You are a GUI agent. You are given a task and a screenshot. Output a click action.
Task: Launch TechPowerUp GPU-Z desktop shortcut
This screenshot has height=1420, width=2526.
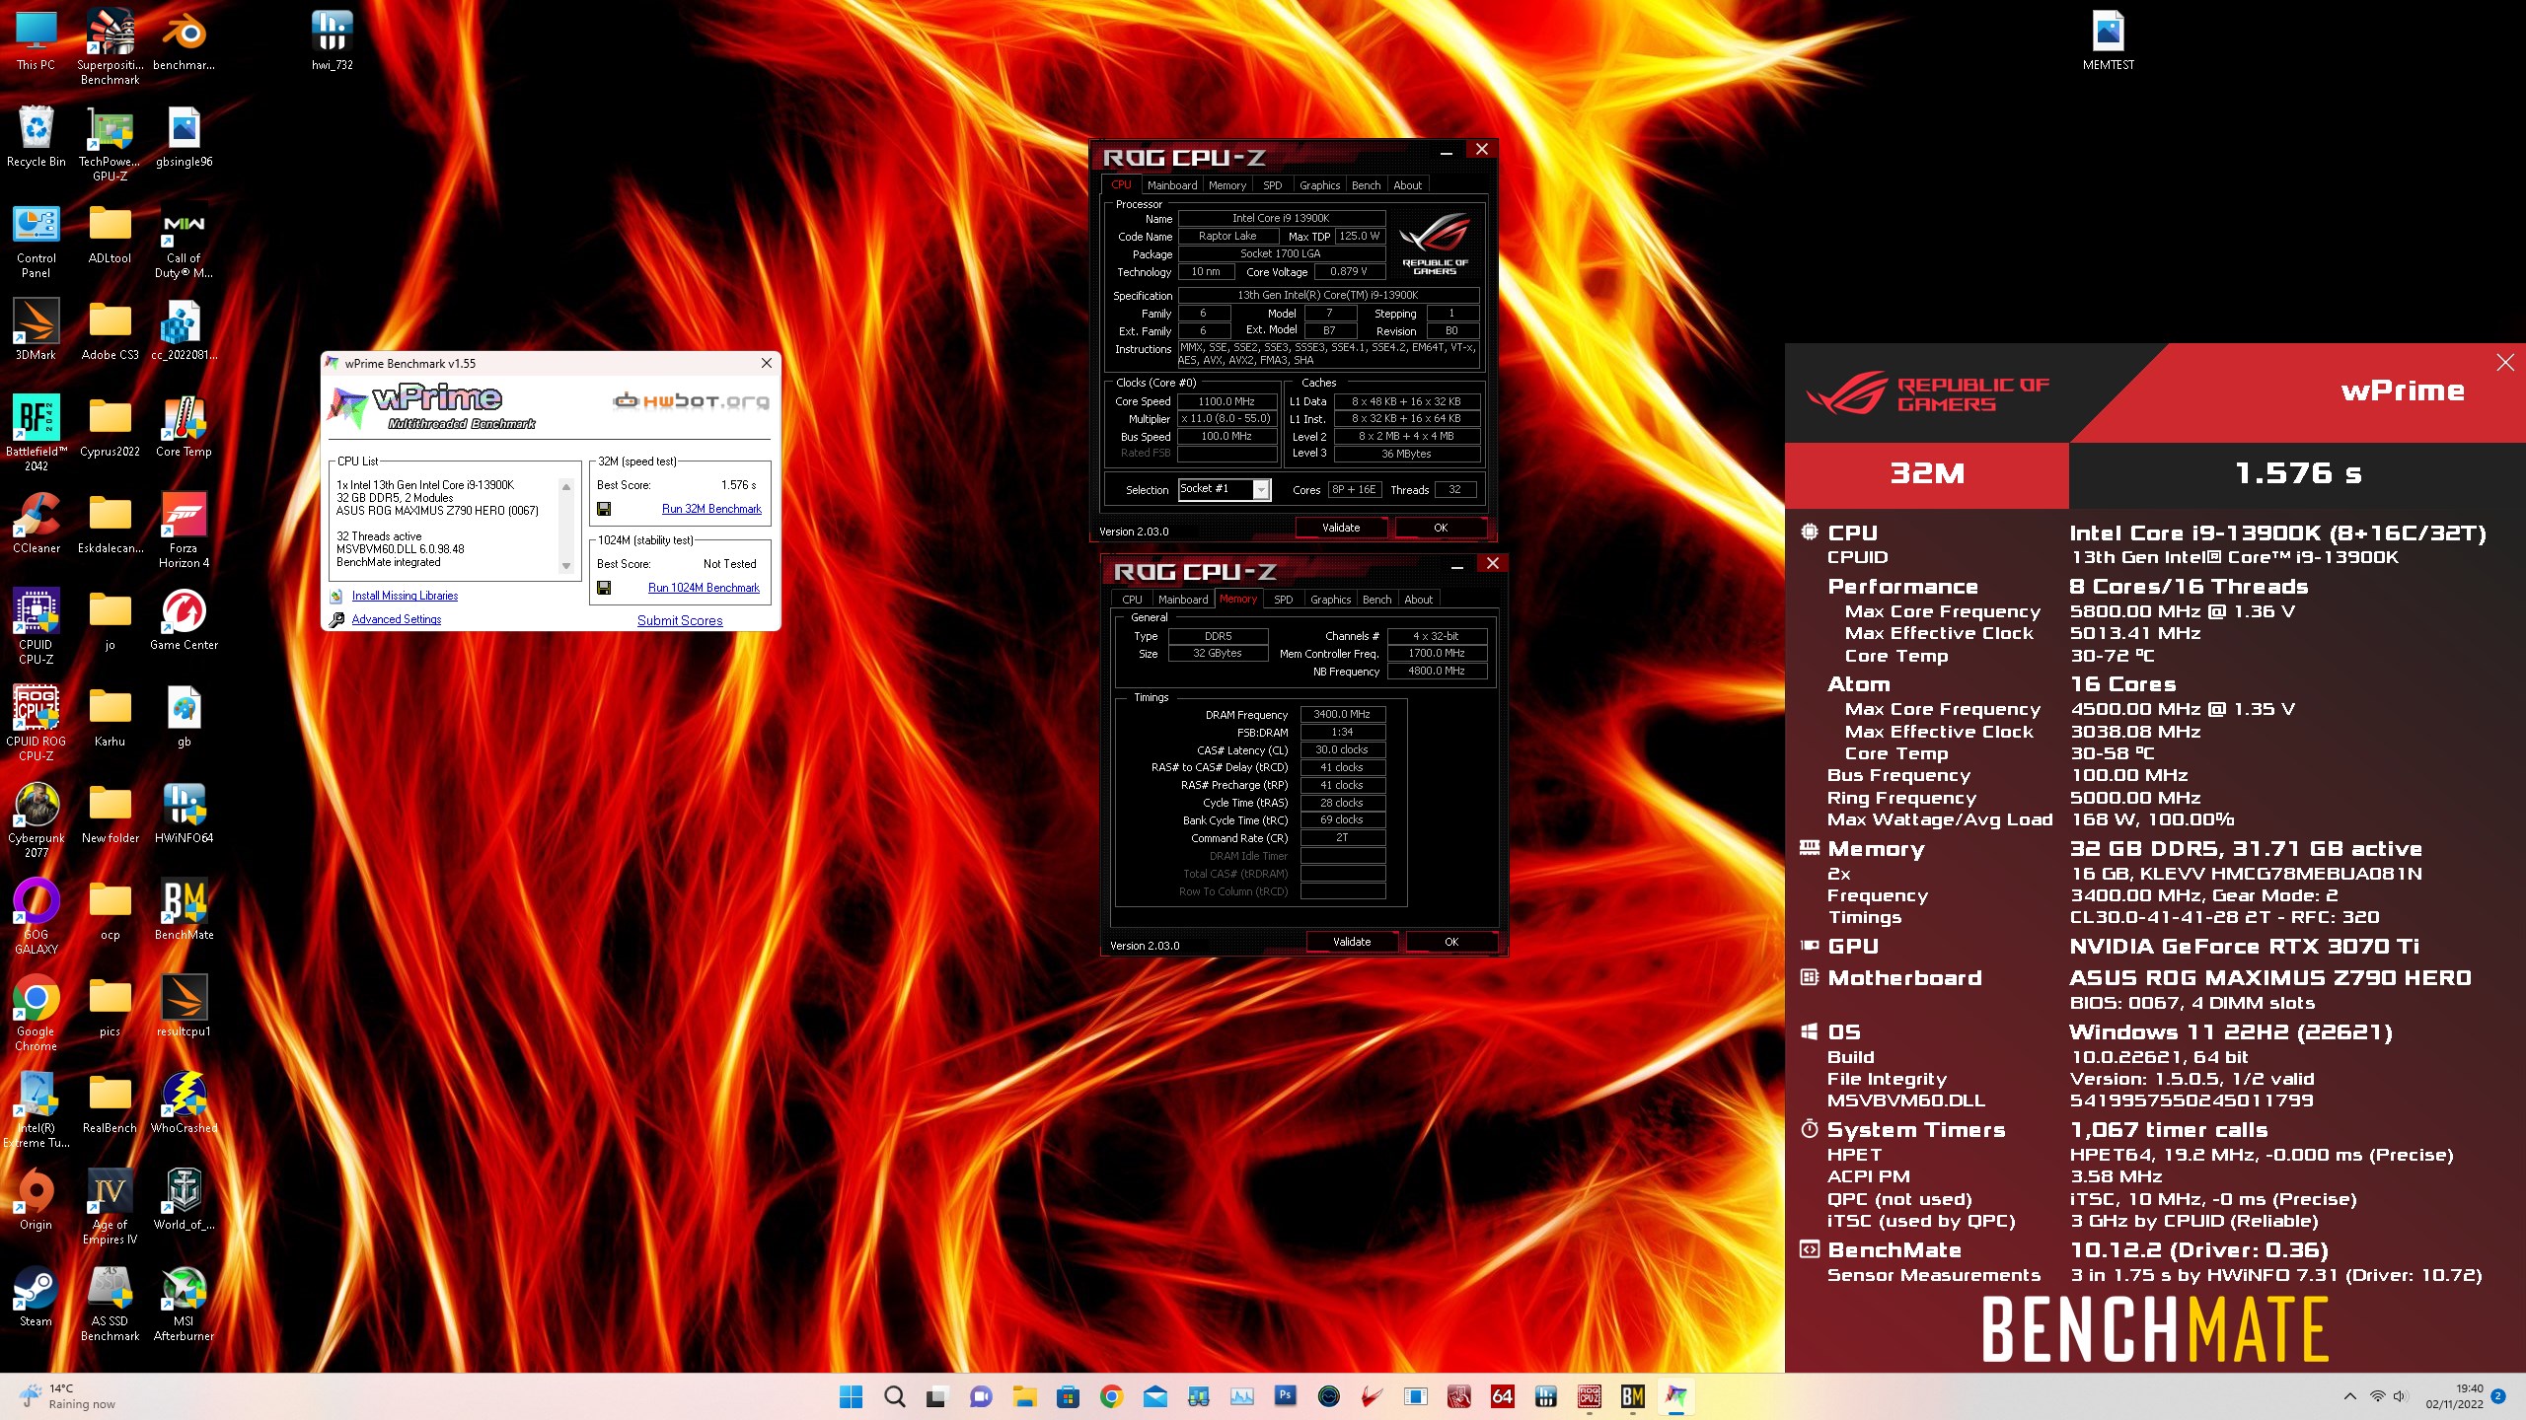click(110, 143)
